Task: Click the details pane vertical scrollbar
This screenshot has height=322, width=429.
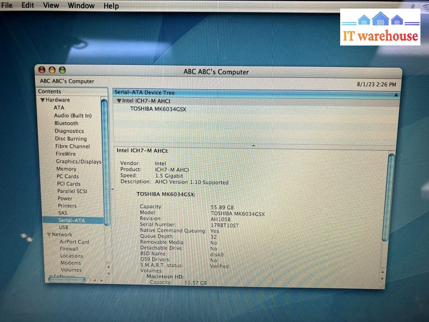Action: pyautogui.click(x=391, y=197)
